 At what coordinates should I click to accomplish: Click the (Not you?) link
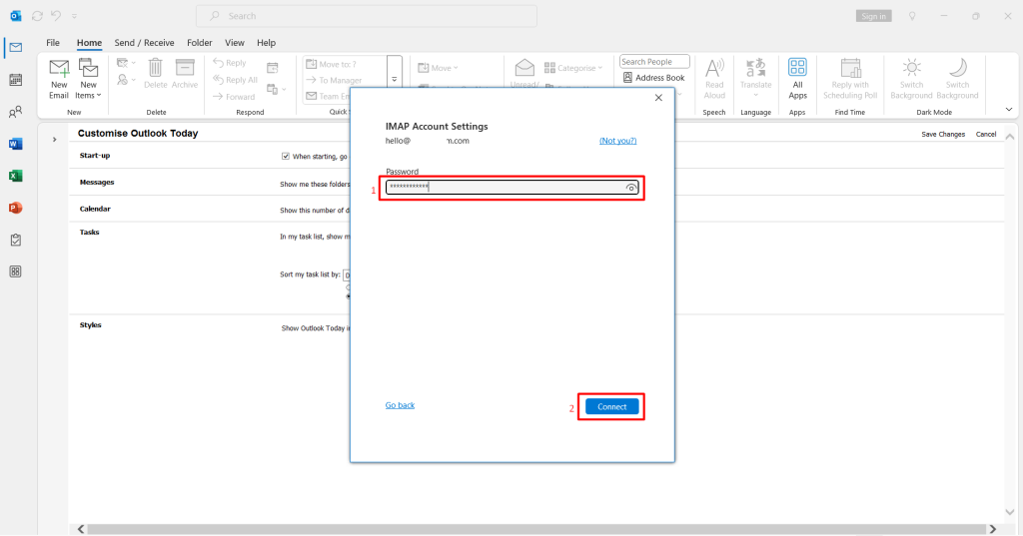tap(617, 141)
